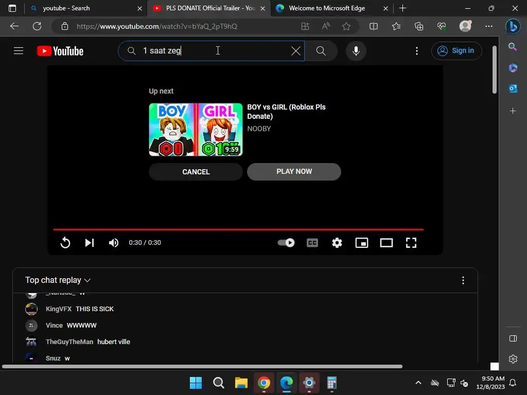The width and height of the screenshot is (527, 395).
Task: Cancel the up next autoplay
Action: (196, 172)
